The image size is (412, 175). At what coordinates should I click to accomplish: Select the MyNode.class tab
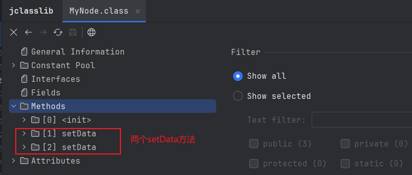click(x=99, y=11)
